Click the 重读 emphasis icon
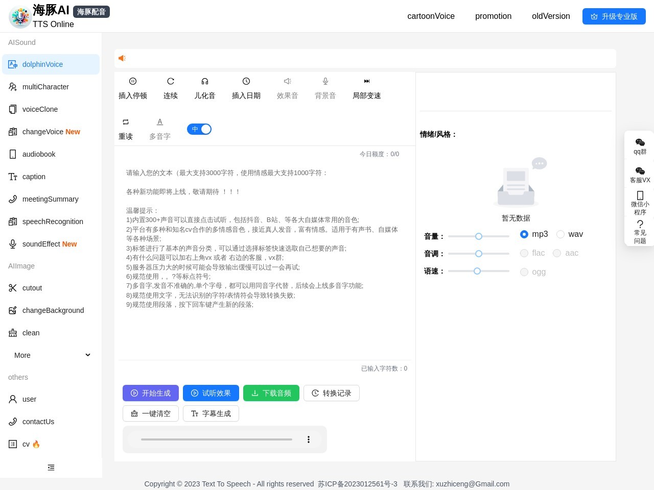 125,128
